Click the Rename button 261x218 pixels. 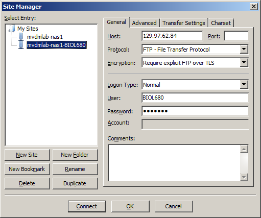point(75,169)
